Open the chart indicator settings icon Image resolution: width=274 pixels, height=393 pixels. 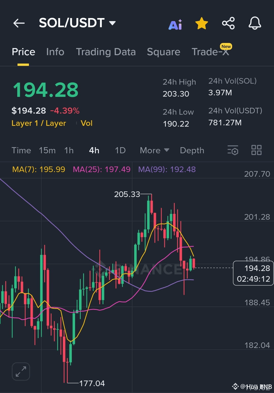tap(233, 150)
